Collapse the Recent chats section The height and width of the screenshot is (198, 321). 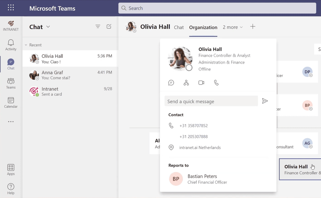tap(26, 45)
